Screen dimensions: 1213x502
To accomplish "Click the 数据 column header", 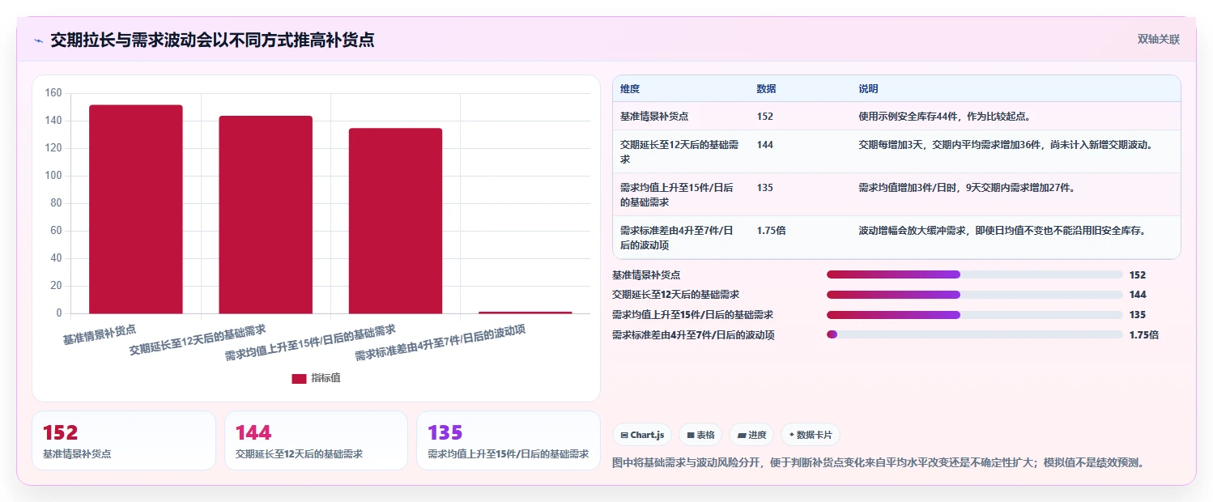I will click(766, 89).
